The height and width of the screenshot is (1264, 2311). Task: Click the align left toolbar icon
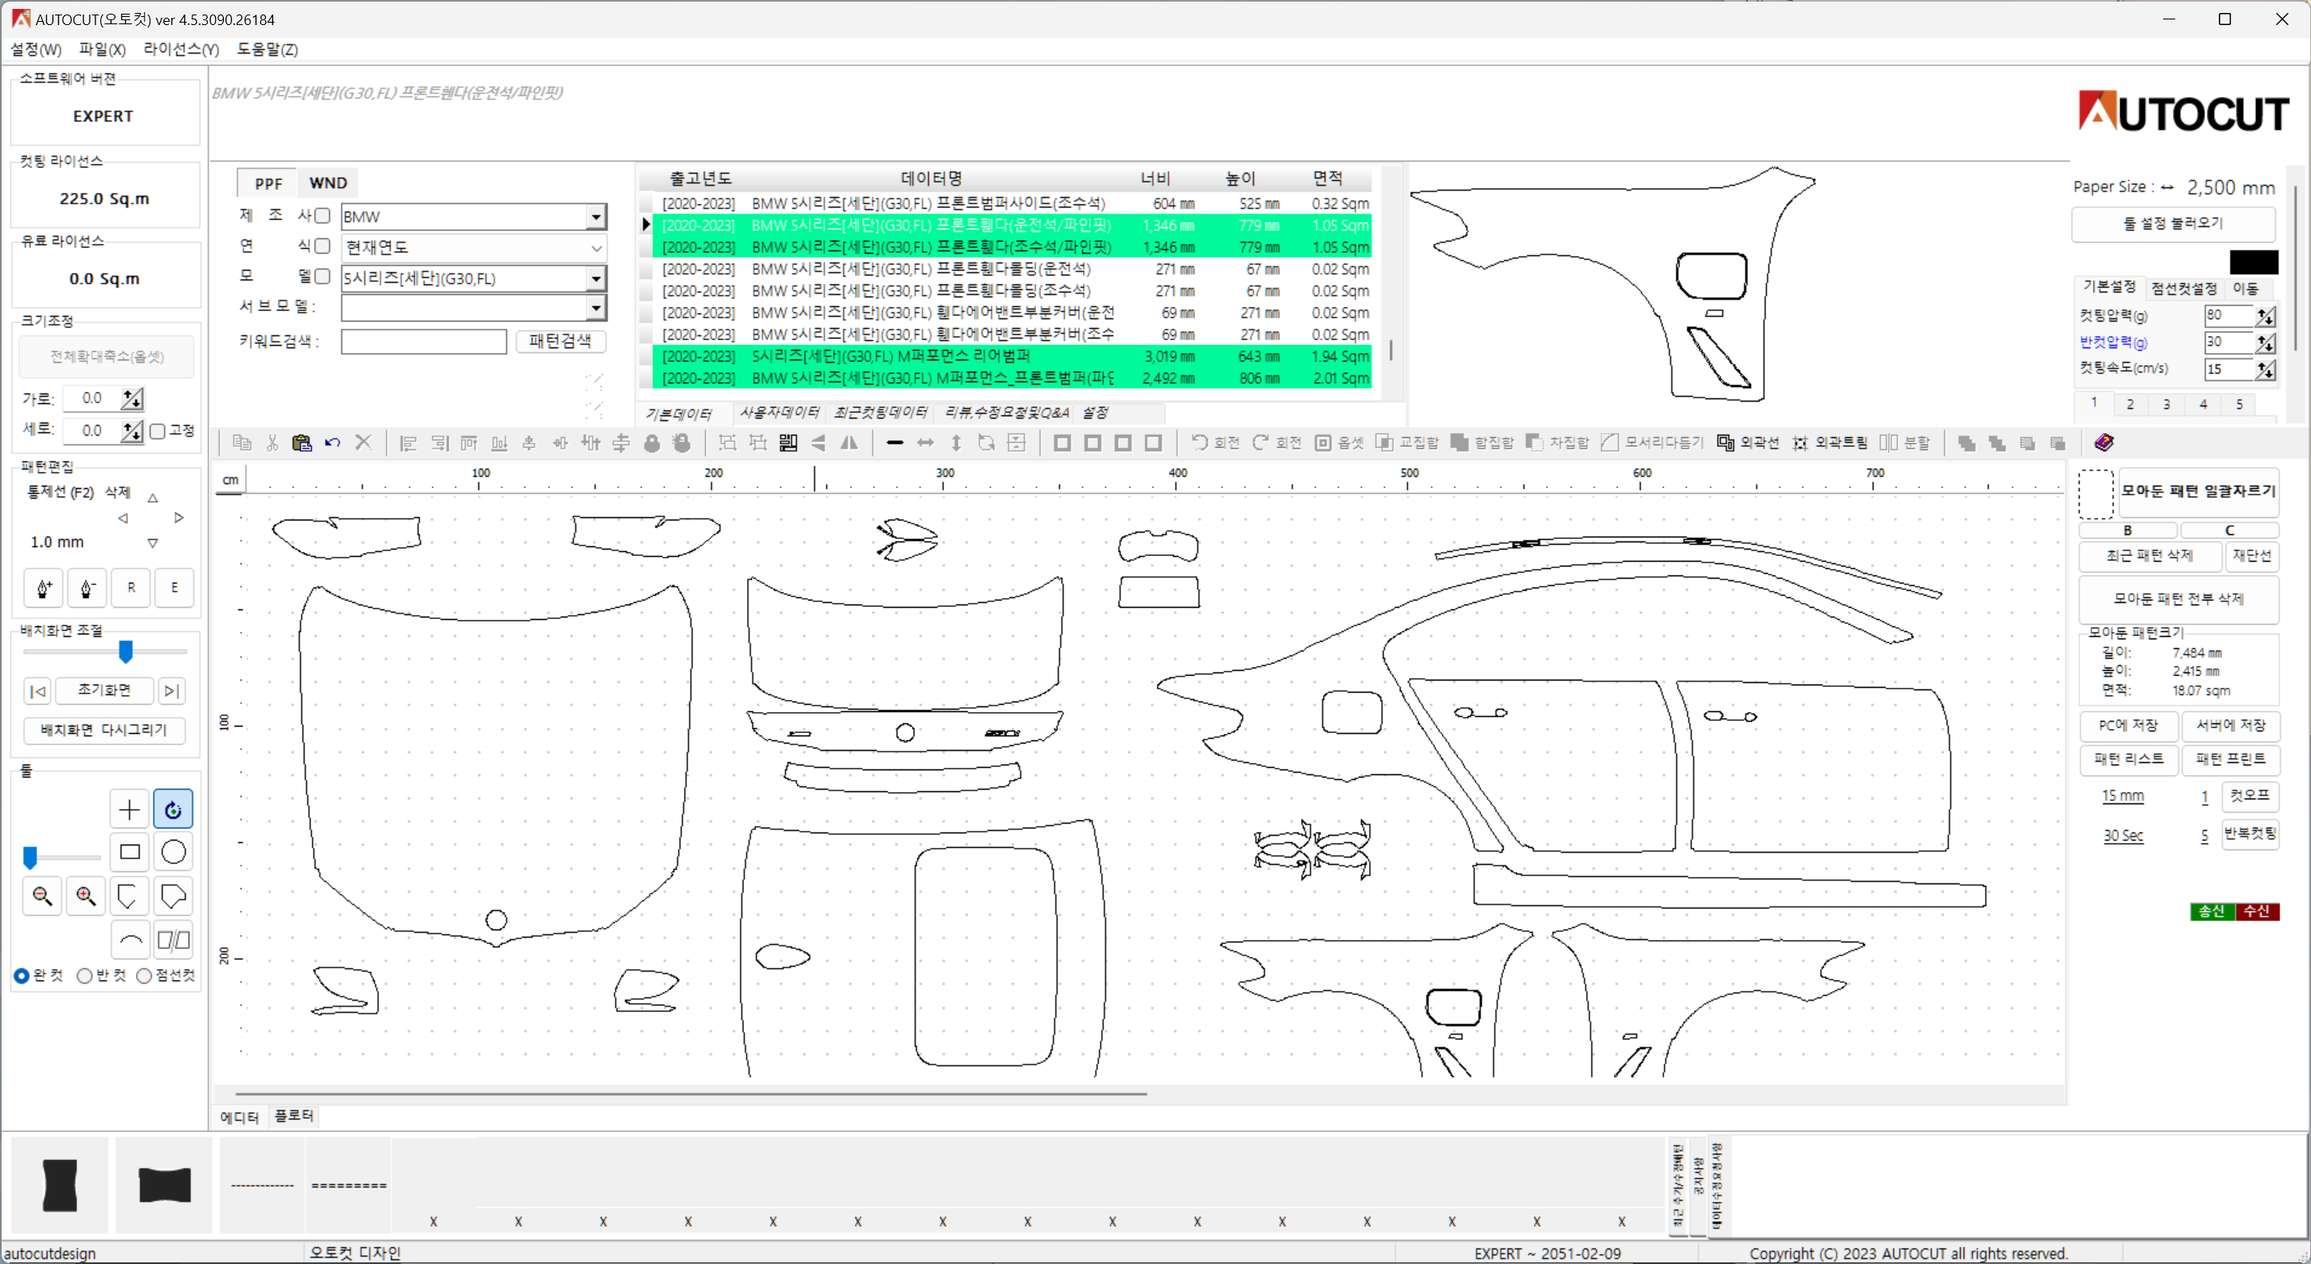(408, 442)
